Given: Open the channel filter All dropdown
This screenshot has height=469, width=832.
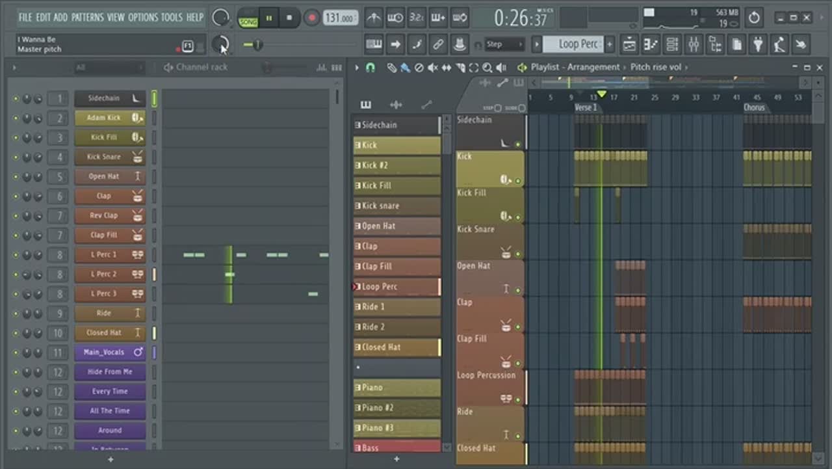Looking at the screenshot, I should pos(107,68).
